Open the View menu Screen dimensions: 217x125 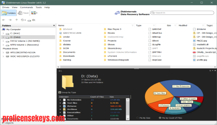pos(15,7)
